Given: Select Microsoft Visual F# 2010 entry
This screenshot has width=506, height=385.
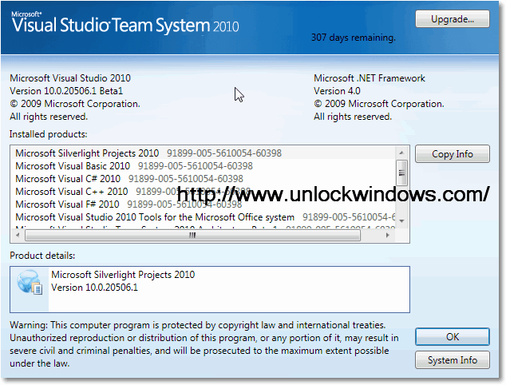Looking at the screenshot, I should [69, 204].
